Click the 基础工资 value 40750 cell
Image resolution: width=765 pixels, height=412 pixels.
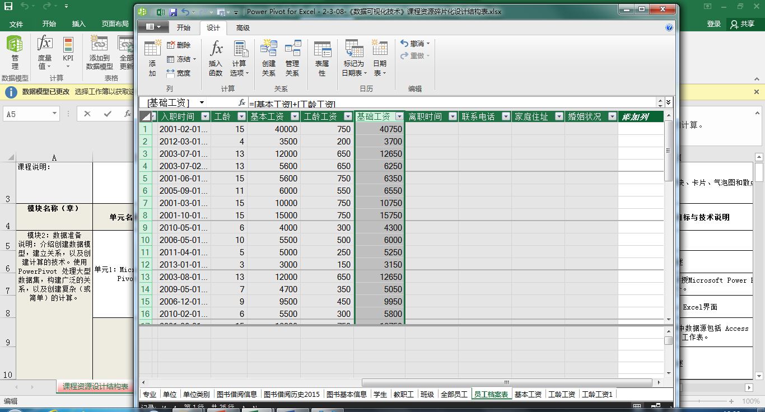click(x=379, y=129)
